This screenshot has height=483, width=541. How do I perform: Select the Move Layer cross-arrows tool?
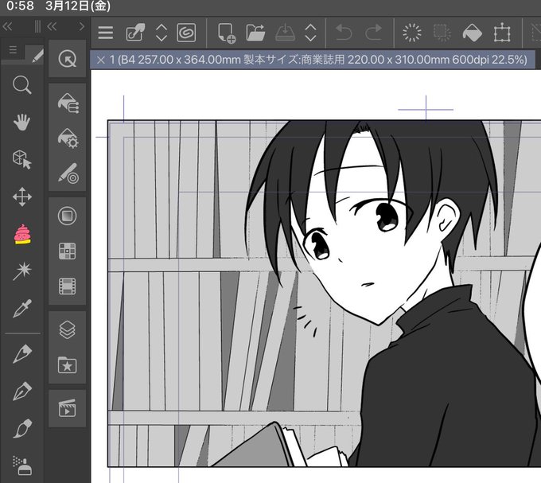(22, 197)
